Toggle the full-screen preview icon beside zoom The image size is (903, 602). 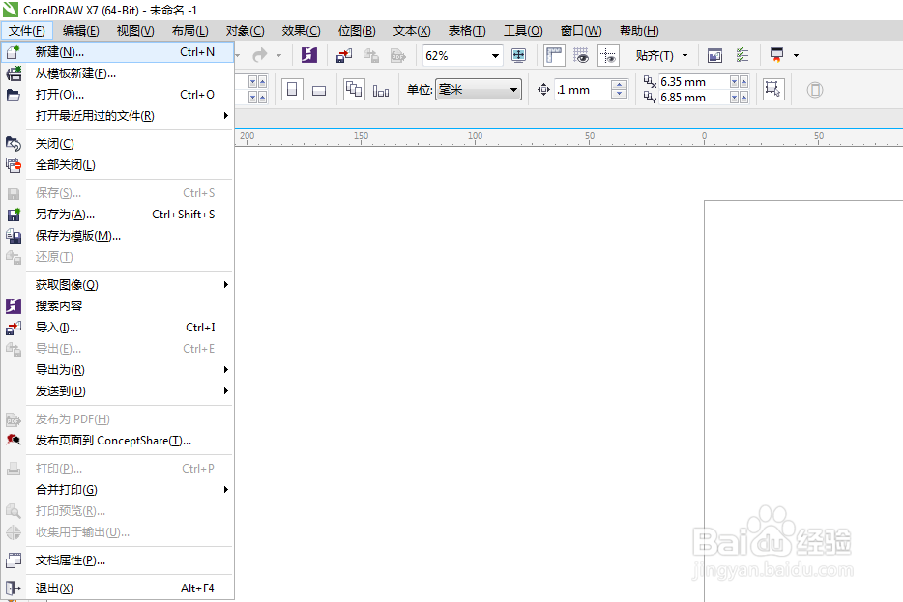click(518, 55)
